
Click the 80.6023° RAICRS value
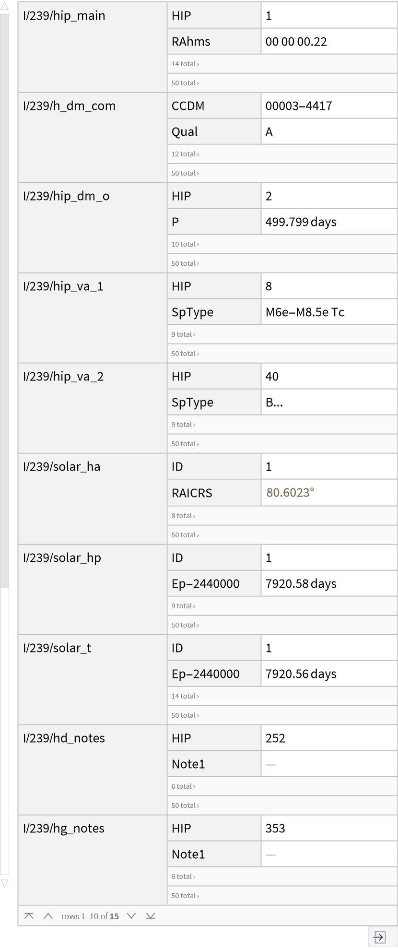click(x=290, y=493)
